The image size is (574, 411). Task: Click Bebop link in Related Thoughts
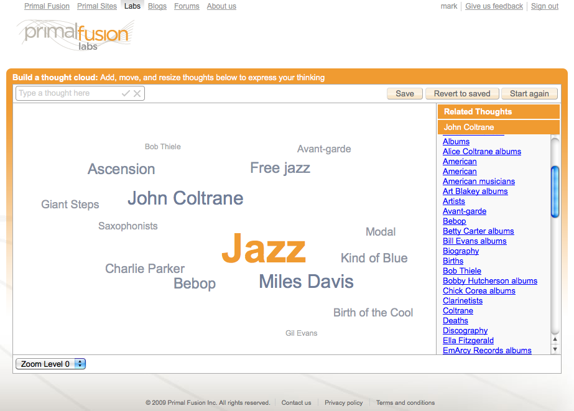[455, 221]
